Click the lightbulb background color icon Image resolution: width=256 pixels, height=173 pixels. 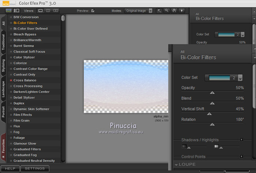click(x=181, y=11)
